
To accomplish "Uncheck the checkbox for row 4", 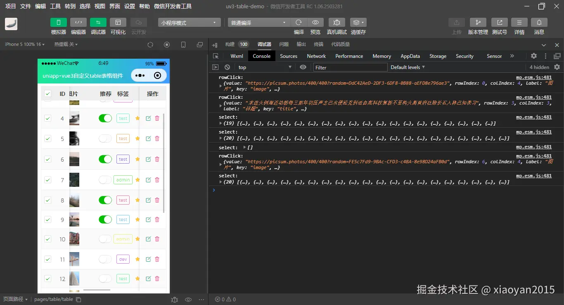I will pyautogui.click(x=47, y=118).
